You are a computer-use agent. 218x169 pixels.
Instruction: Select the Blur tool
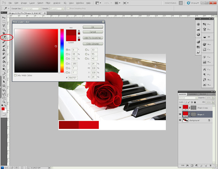point(4,65)
